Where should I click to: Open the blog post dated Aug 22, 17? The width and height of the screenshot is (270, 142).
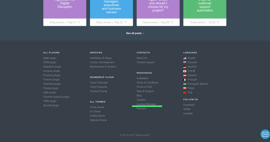point(111,13)
